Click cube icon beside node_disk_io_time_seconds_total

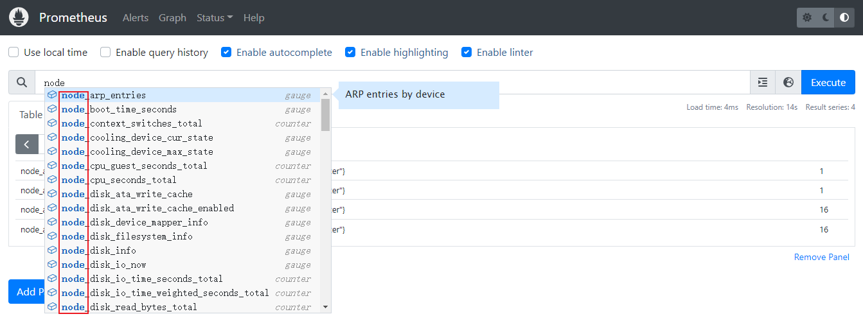coord(52,279)
